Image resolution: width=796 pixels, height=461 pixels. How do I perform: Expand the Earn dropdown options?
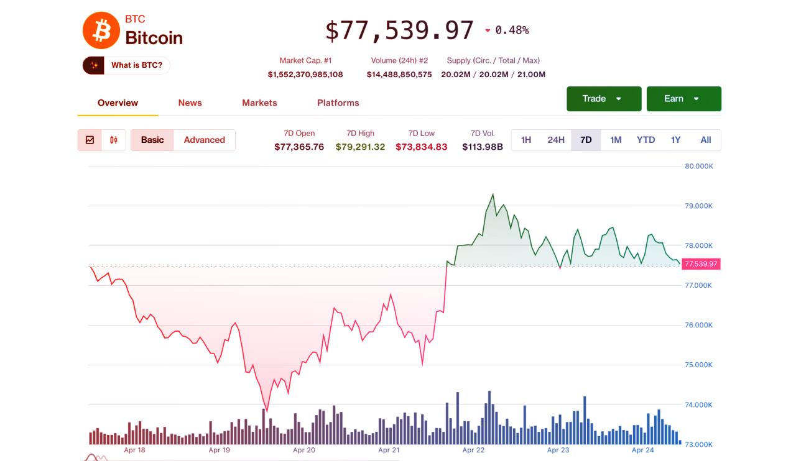coord(684,98)
